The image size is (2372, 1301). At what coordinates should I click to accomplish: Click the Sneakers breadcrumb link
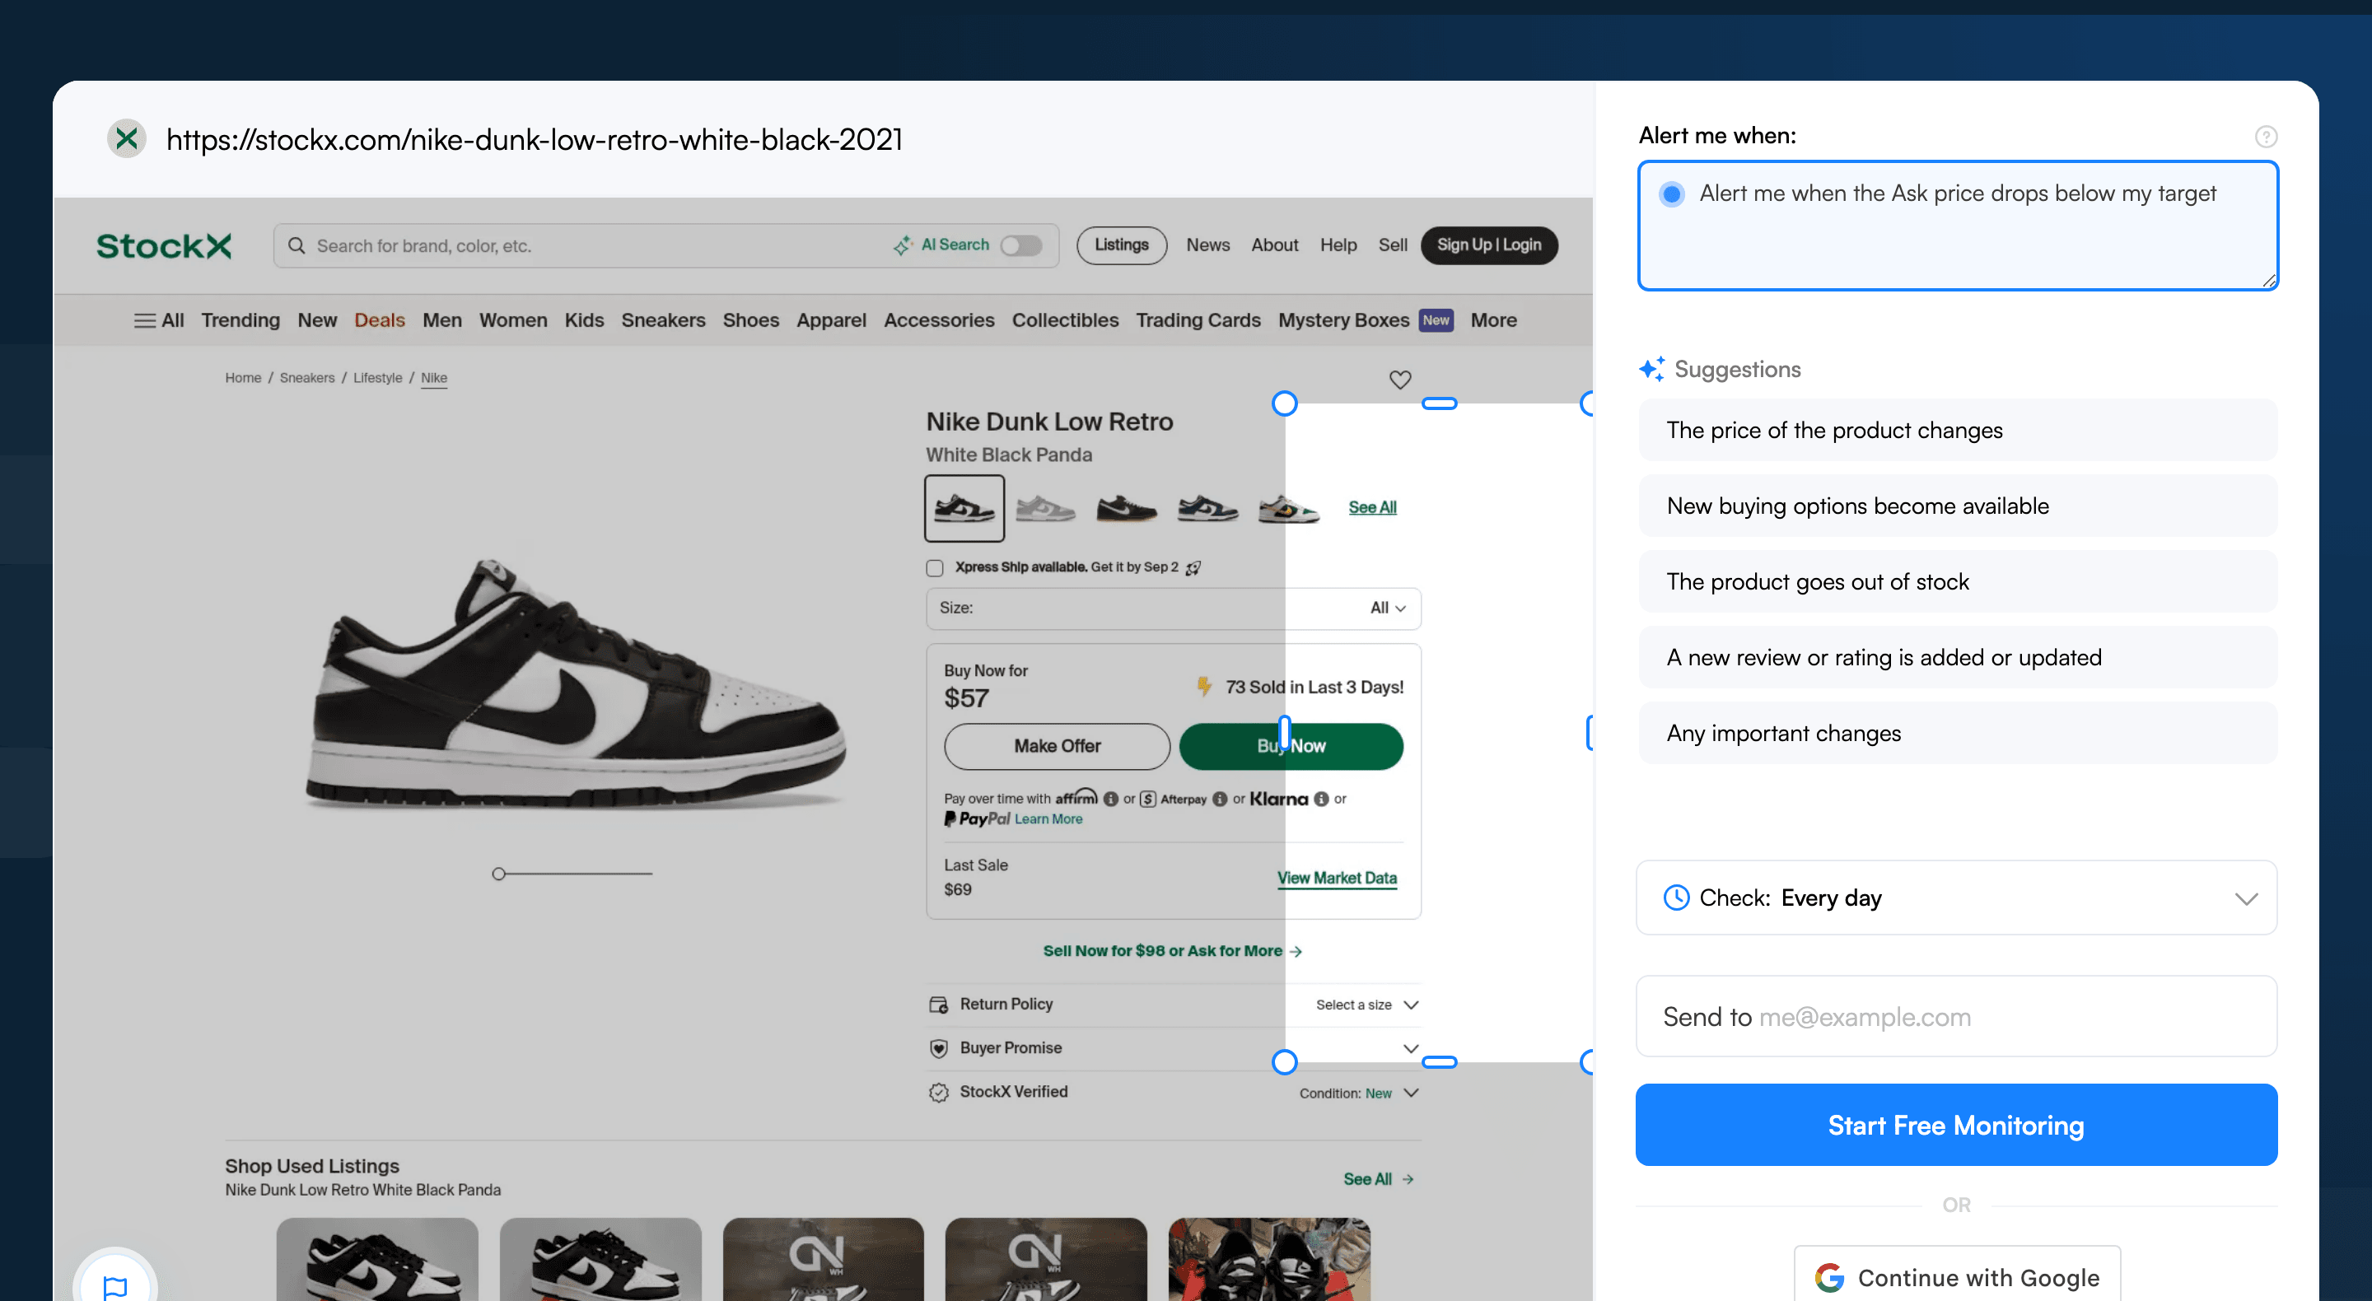[x=306, y=379]
